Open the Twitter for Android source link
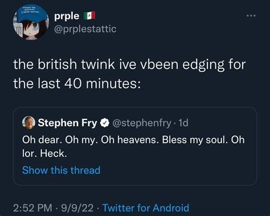The height and width of the screenshot is (216, 270). point(146,207)
